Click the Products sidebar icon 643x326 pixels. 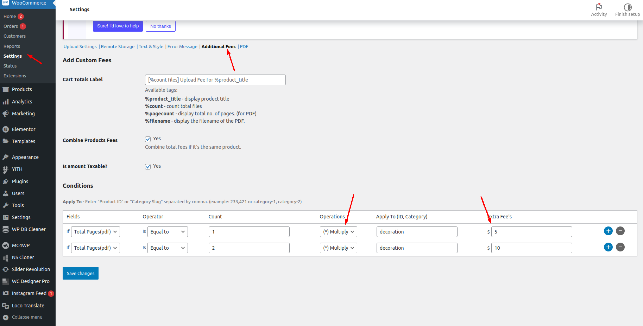6,89
